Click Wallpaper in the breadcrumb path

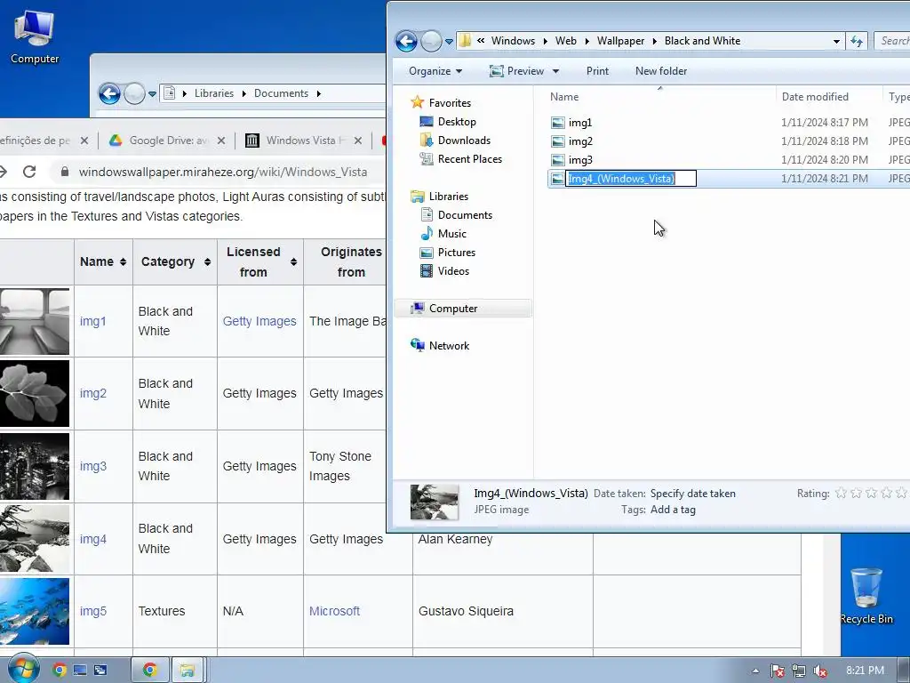[620, 41]
